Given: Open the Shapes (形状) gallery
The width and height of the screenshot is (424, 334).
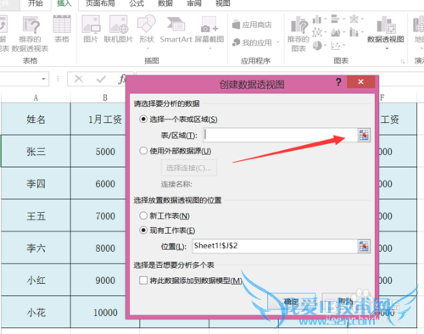Looking at the screenshot, I should [147, 31].
